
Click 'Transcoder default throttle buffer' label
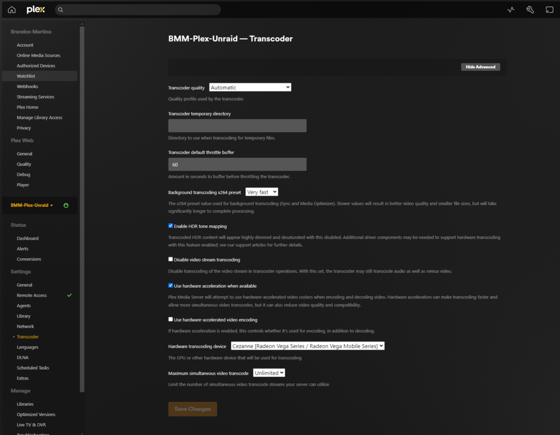201,152
